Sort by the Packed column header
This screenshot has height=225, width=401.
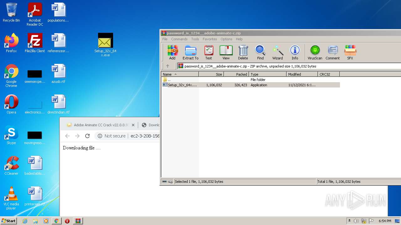[237, 74]
